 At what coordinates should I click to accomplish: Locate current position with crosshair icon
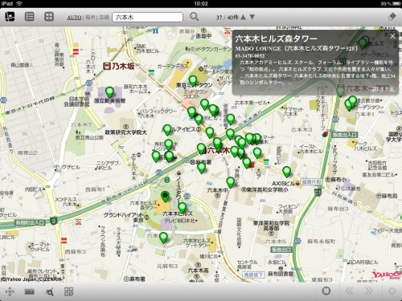(x=326, y=291)
